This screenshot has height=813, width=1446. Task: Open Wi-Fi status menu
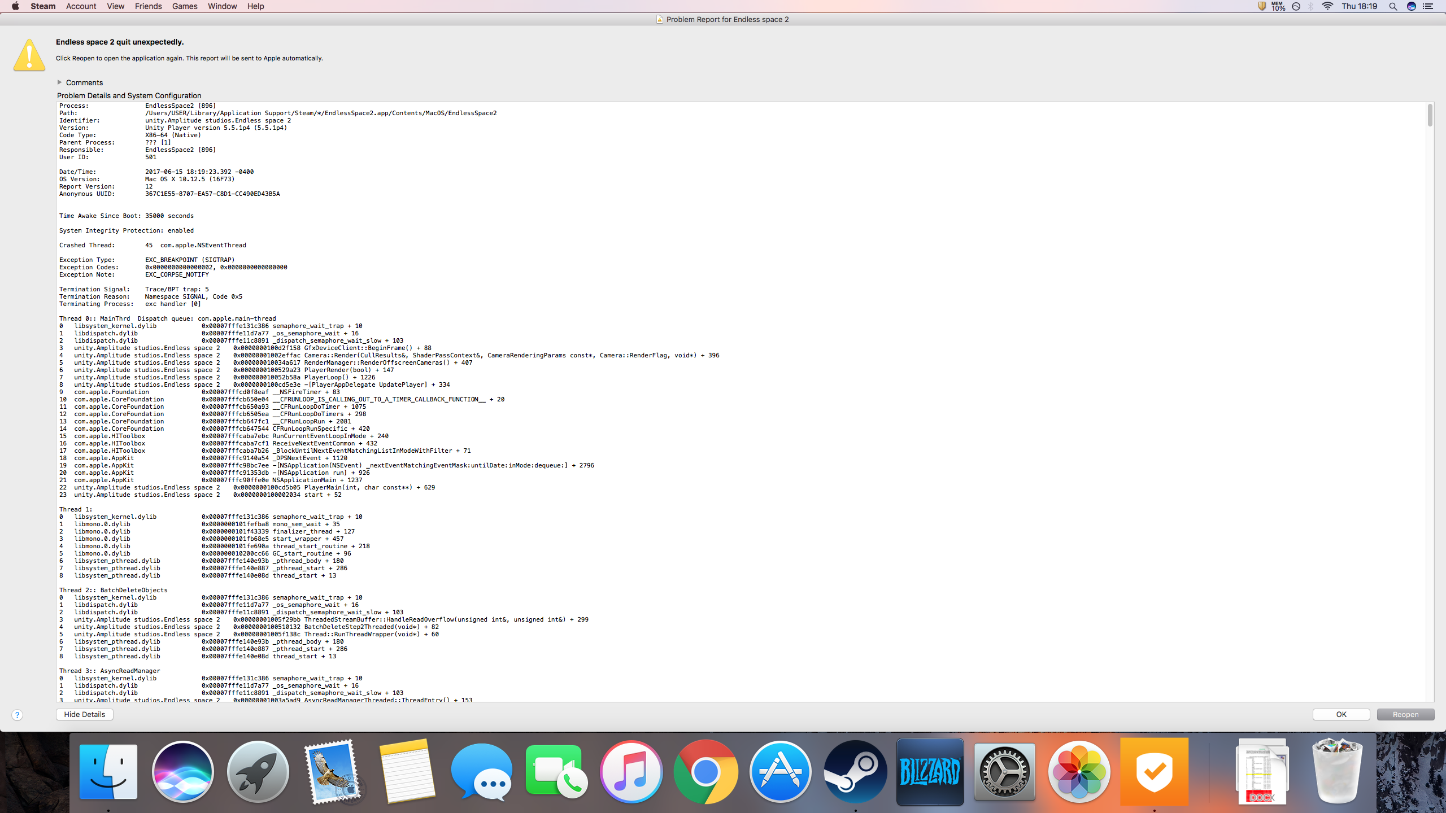click(1327, 6)
